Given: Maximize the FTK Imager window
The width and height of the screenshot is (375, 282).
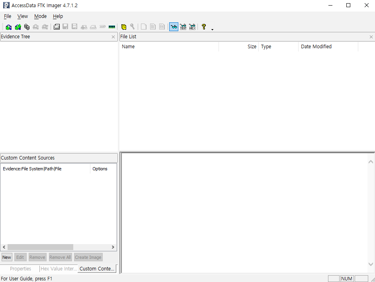Looking at the screenshot, I should tap(348, 5).
